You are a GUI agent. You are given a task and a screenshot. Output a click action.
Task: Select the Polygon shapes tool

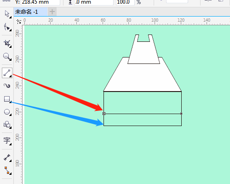(7, 125)
